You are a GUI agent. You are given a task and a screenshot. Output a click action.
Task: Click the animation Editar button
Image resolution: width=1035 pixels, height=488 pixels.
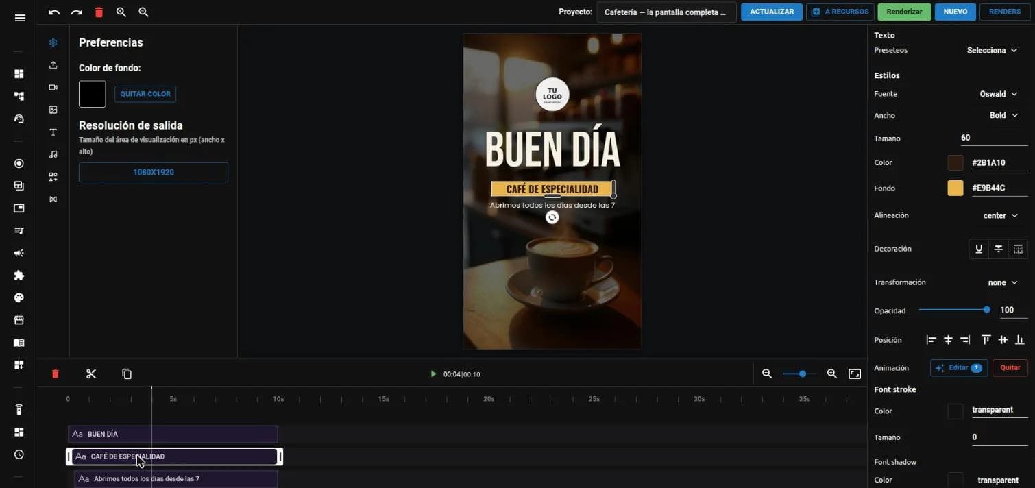point(959,368)
